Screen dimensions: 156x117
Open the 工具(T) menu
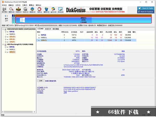click(x=25, y=5)
